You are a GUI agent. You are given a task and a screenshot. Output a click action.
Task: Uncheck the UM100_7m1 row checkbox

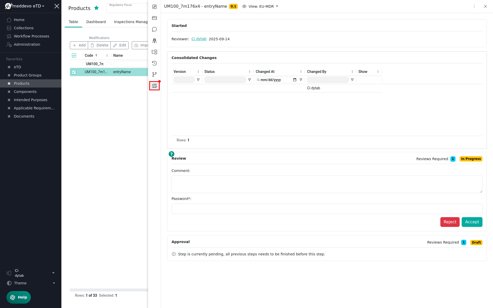[x=74, y=72]
